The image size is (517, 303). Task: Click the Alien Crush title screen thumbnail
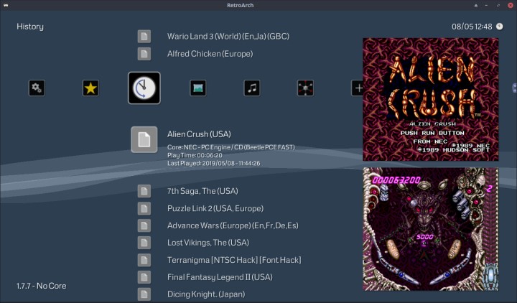tap(431, 99)
